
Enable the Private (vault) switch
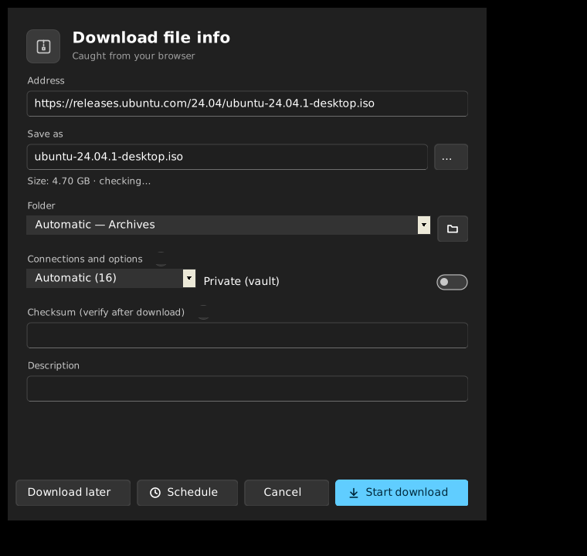pyautogui.click(x=453, y=282)
